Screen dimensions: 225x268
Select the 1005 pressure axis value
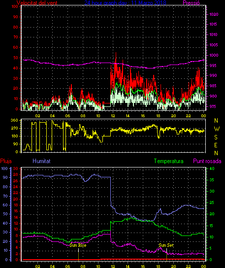click(214, 45)
